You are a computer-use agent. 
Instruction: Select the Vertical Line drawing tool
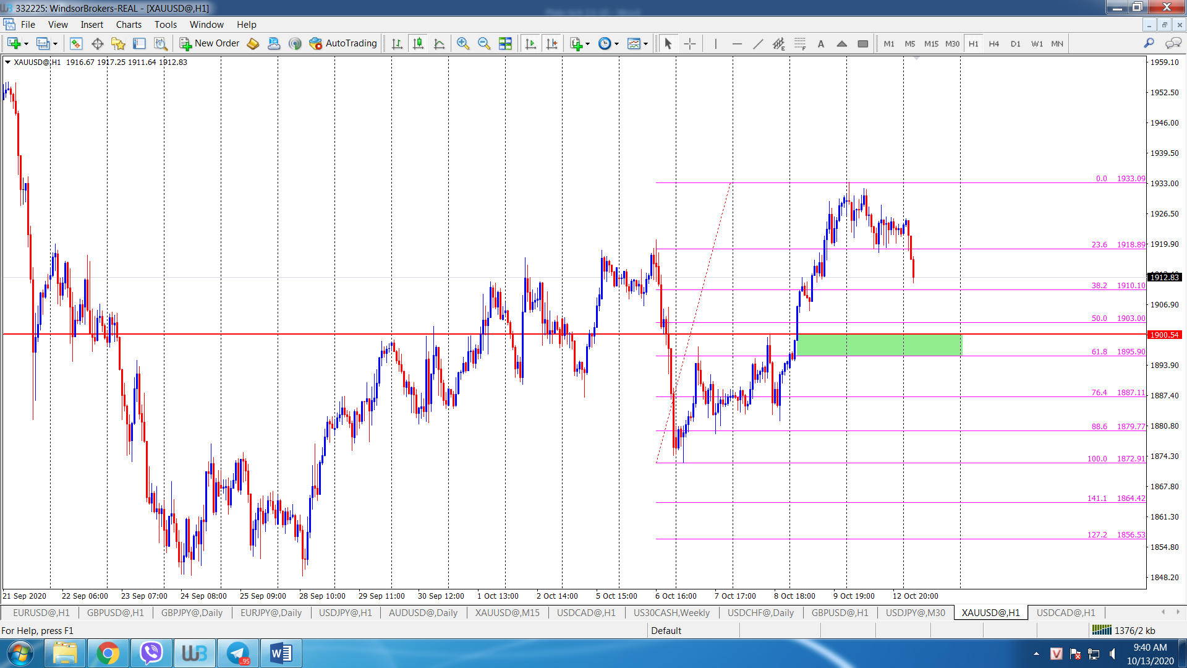(x=716, y=43)
